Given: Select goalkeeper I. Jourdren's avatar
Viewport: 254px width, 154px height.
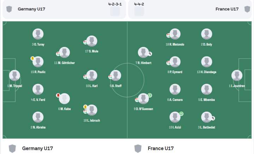Looking at the screenshot, I should pos(237,76).
